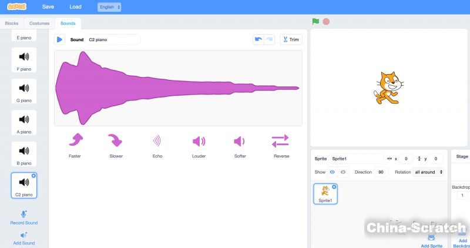Click Save in the top bar

click(48, 7)
